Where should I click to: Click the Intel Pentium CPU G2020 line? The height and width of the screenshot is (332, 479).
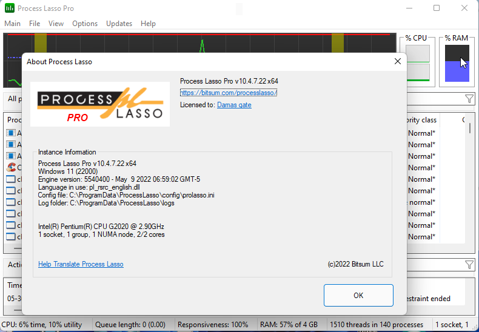click(x=101, y=227)
